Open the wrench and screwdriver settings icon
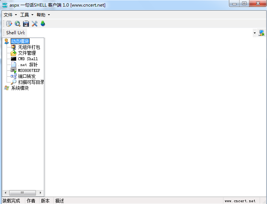Screen dimensions: 267x204 (34, 24)
